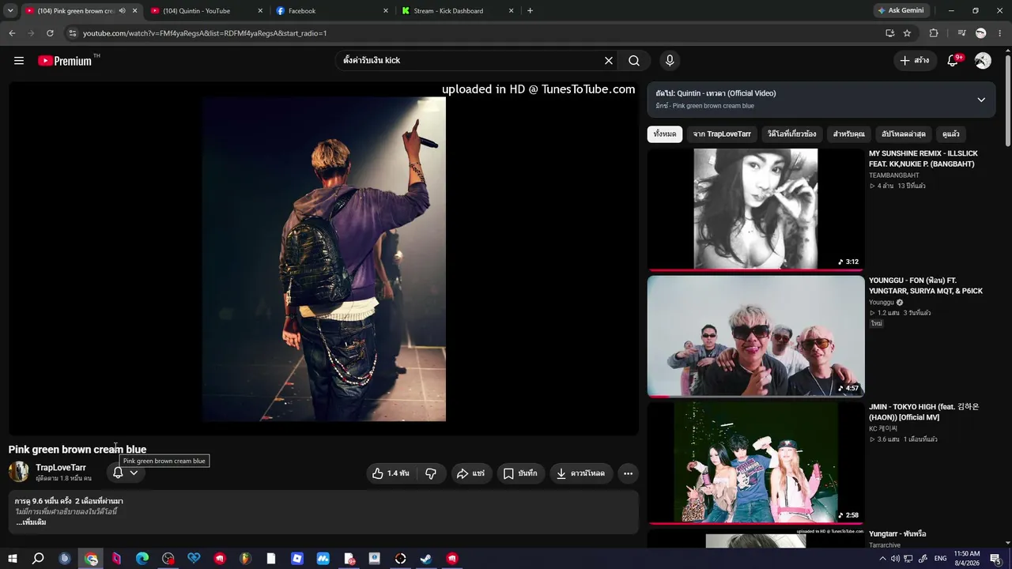This screenshot has width=1012, height=569.
Task: Open YOUNGGU - FON video thumbnail
Action: coord(756,336)
